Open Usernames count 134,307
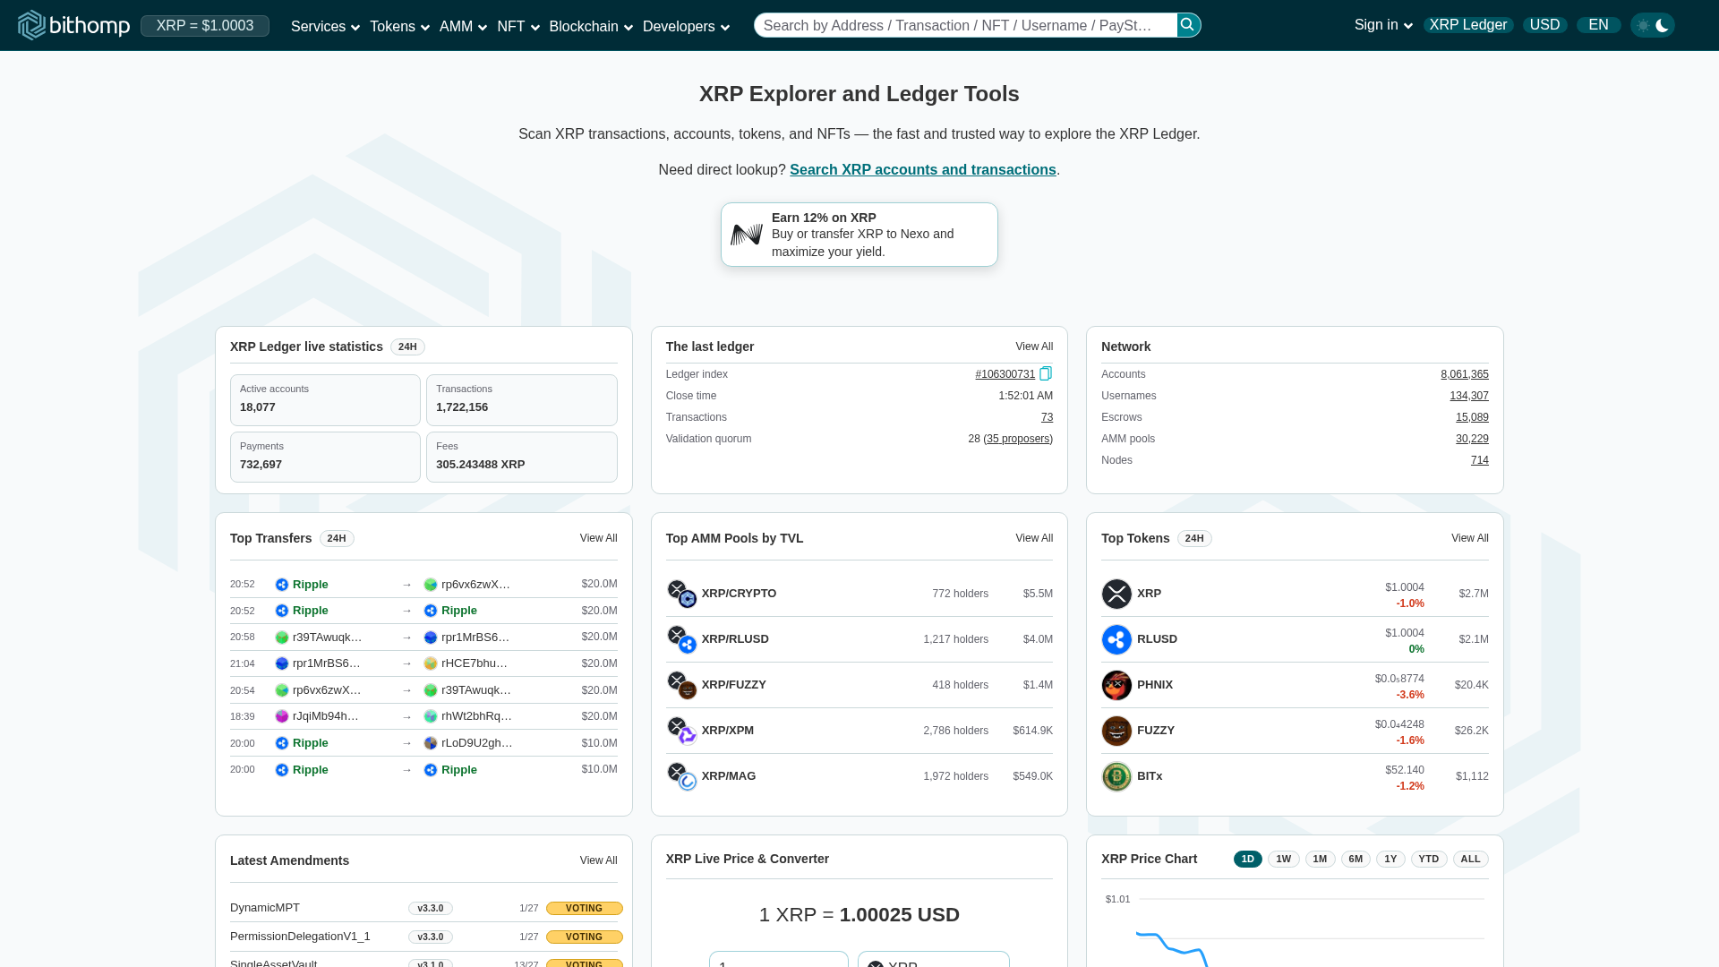 click(x=1469, y=396)
